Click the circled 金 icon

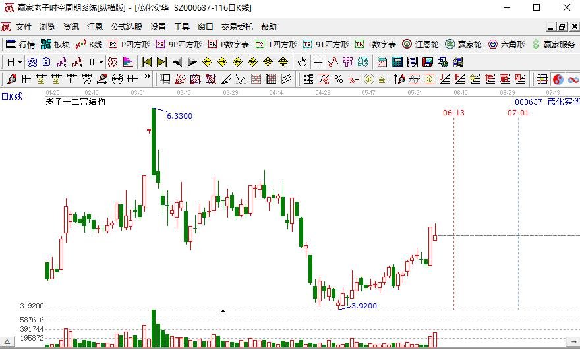[369, 79]
